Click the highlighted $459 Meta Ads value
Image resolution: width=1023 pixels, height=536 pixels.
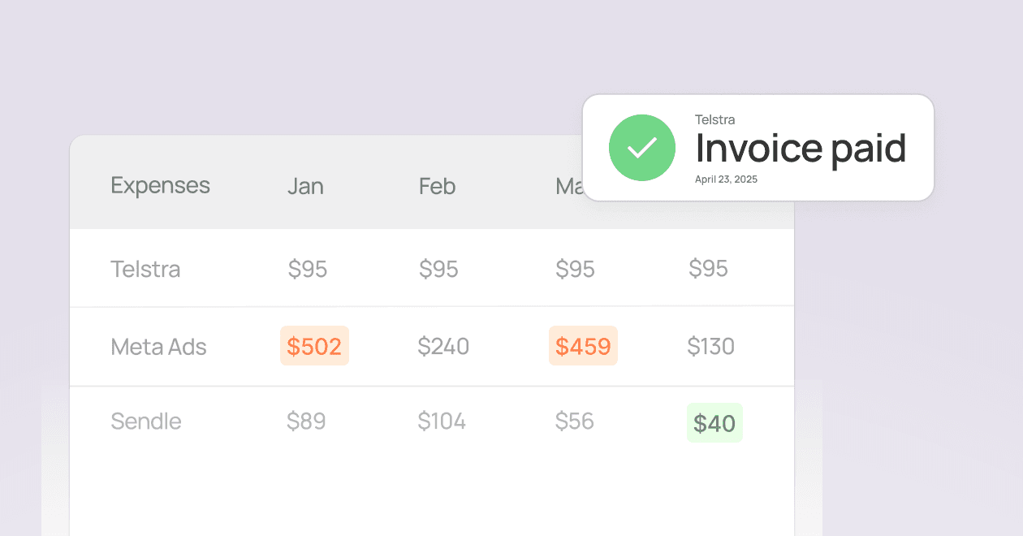point(583,346)
